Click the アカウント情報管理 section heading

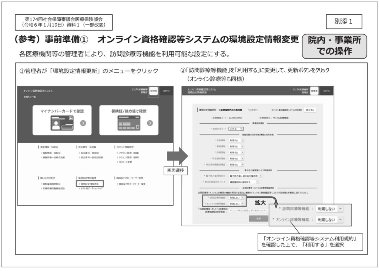[x=125, y=147]
